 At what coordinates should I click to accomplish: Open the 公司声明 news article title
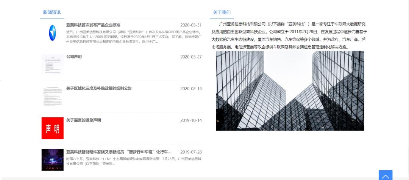click(x=74, y=57)
